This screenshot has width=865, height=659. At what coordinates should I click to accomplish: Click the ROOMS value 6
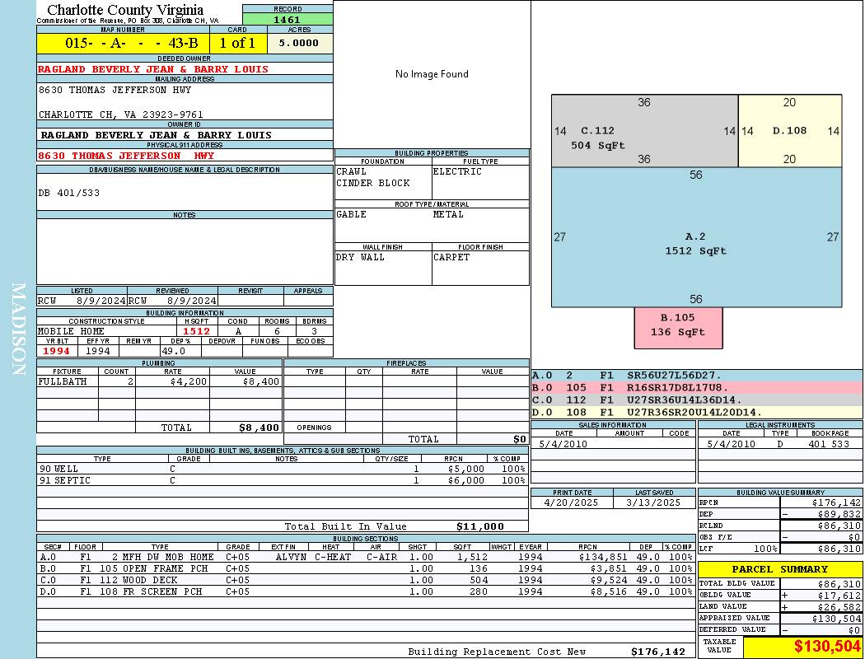(277, 331)
